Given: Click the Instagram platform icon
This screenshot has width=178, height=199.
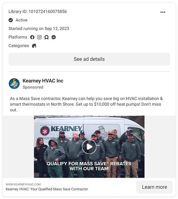Looking at the screenshot, I should [39, 37].
